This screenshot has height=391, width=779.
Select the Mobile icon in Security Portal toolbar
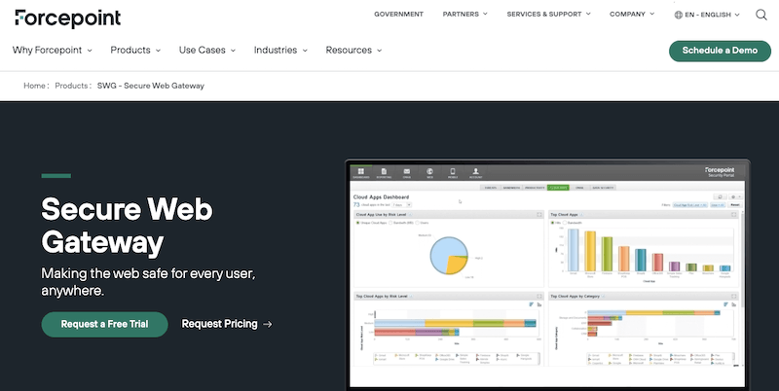coord(453,173)
